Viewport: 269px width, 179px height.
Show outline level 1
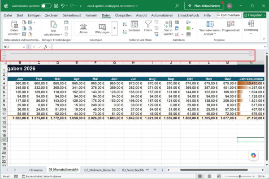tap(4, 54)
